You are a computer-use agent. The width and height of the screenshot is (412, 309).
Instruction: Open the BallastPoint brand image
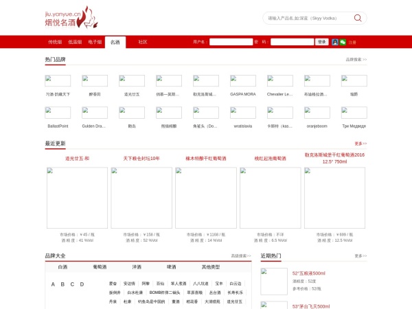(x=58, y=113)
